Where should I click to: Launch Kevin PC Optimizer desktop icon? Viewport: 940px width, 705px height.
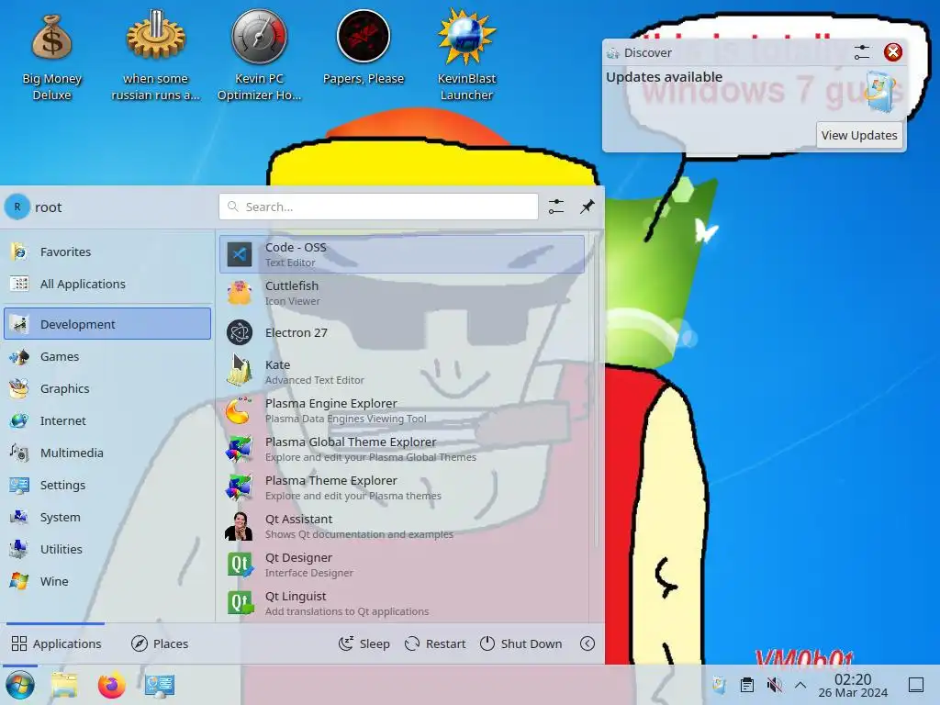pos(259,56)
